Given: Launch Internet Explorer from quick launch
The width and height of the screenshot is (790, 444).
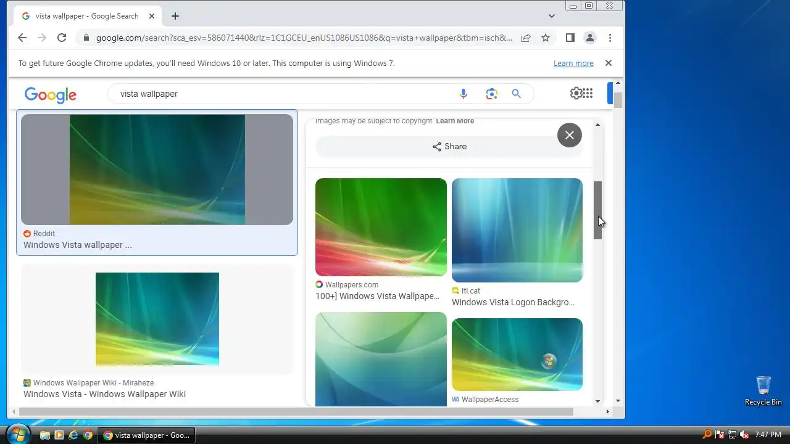Looking at the screenshot, I should click(73, 435).
